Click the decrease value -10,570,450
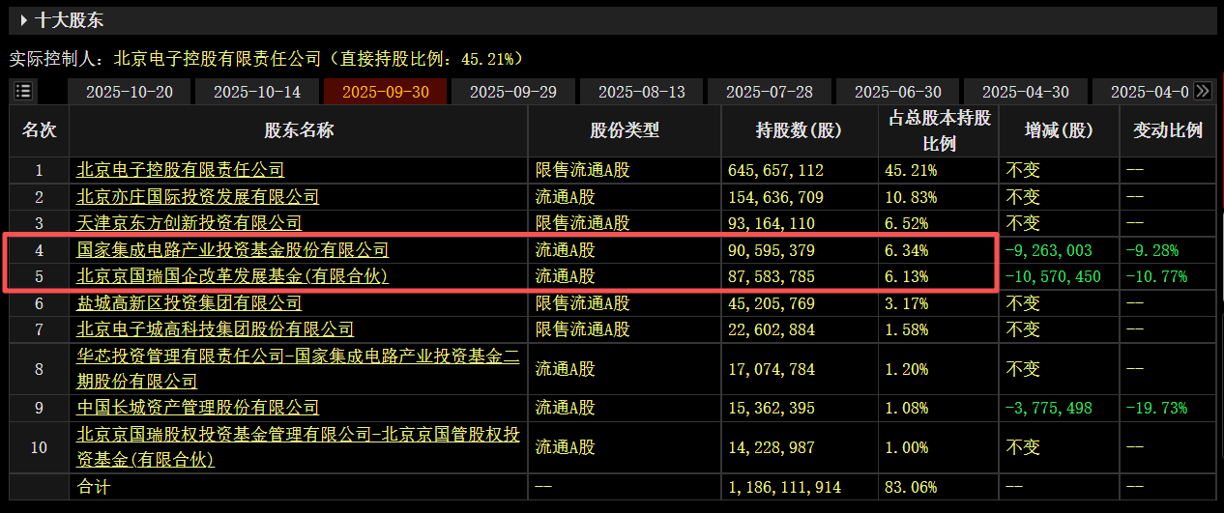Viewport: 1224px width, 513px height. click(x=1054, y=277)
